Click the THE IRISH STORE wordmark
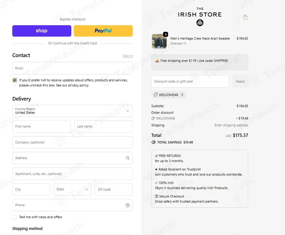Viewport: 285px width, 235px height. pyautogui.click(x=200, y=12)
